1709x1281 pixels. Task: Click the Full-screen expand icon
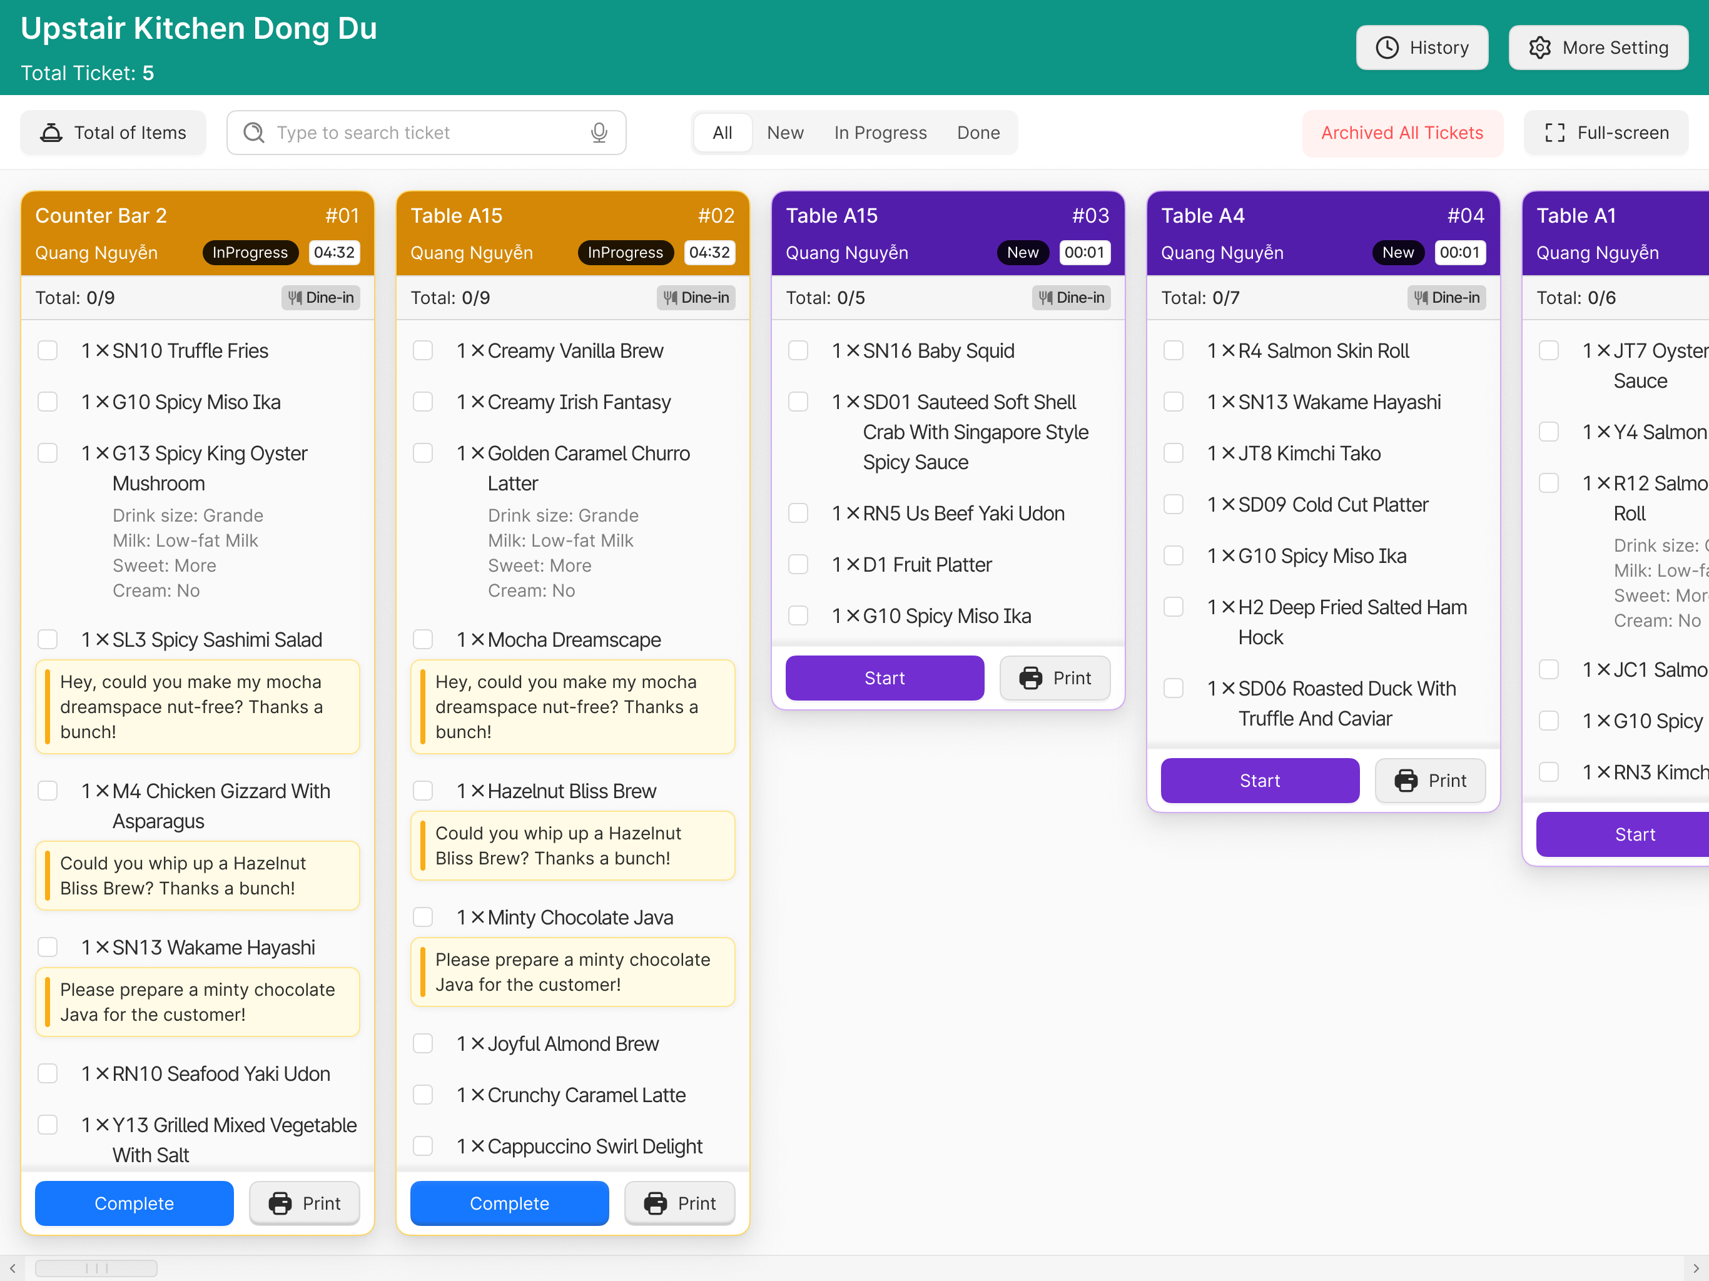coord(1554,133)
